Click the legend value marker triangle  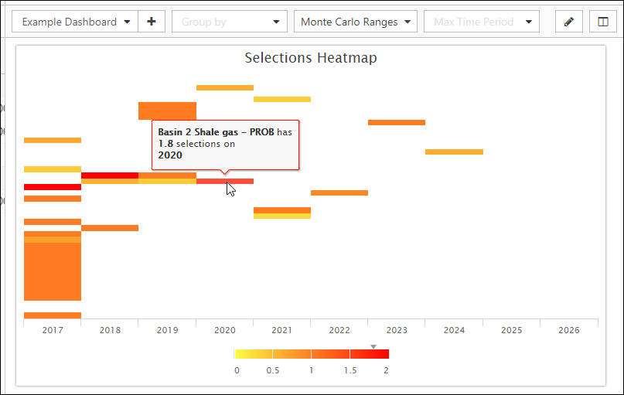(x=373, y=347)
